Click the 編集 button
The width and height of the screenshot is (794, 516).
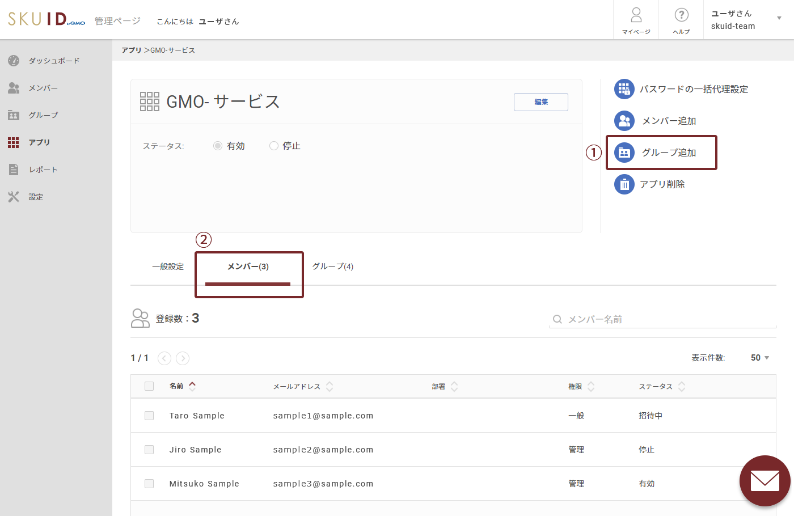tap(541, 102)
